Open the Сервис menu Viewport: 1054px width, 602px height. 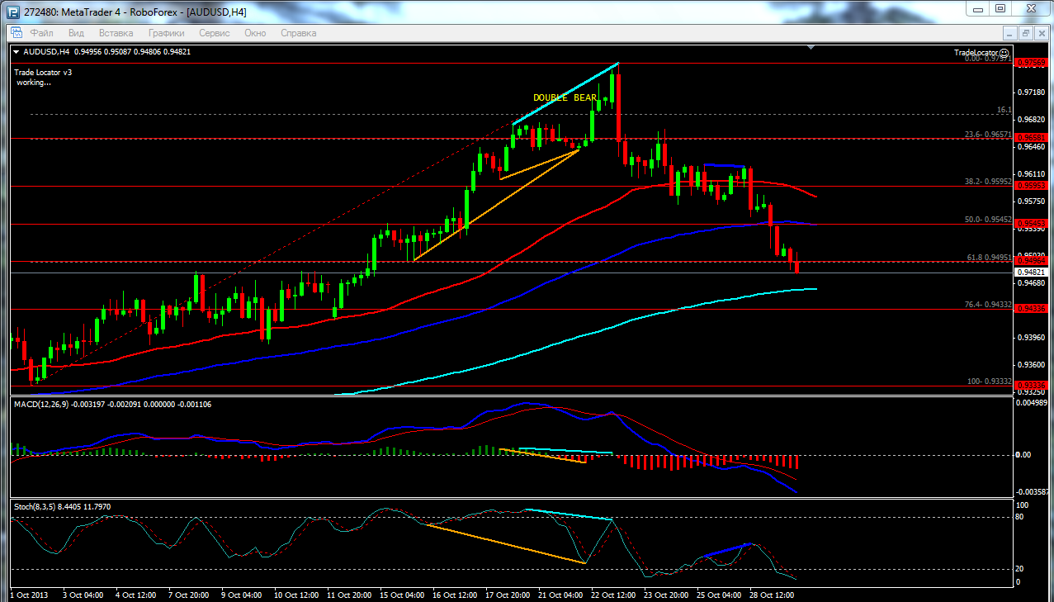pyautogui.click(x=215, y=33)
